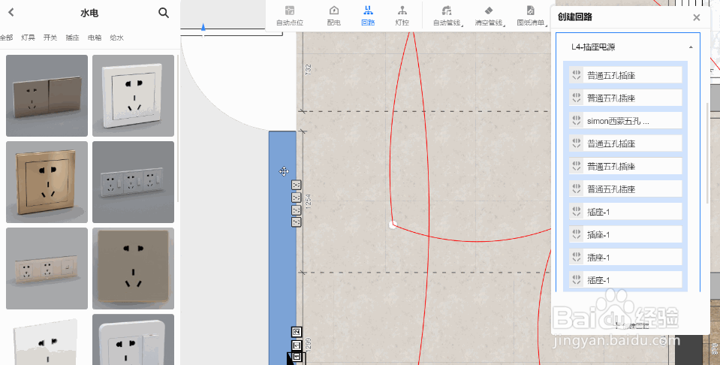
Task: Select the 普通五孔插座 row just above first 插座-1
Action: (x=625, y=189)
